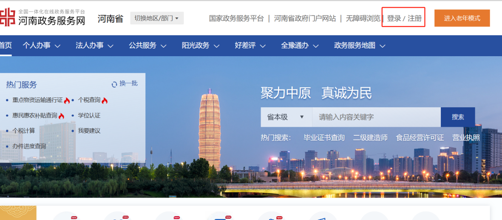Click the 河南政务服务网 site logo
The height and width of the screenshot is (220, 502).
click(43, 17)
